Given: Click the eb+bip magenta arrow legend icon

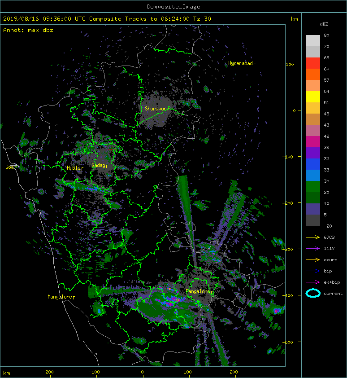Looking at the screenshot, I should 313,282.
